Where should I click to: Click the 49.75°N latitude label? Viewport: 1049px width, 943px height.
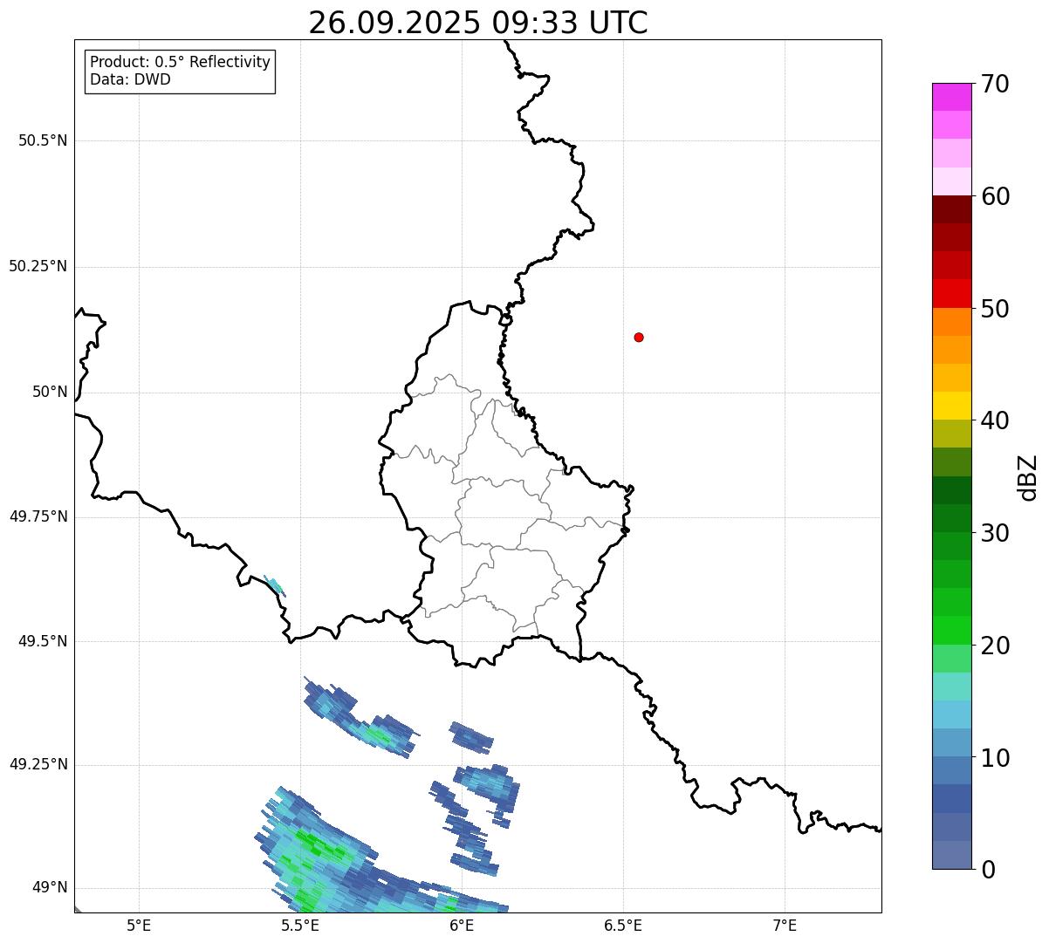tap(38, 516)
